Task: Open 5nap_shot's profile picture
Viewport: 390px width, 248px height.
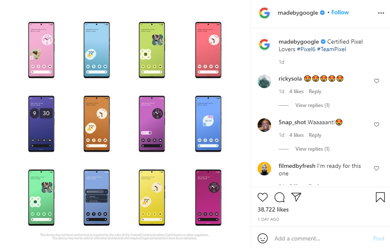Action: 264,125
